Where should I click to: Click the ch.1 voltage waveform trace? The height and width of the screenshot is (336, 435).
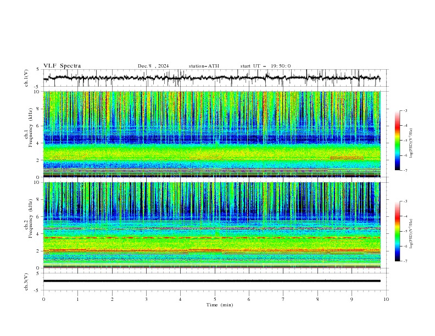[x=211, y=78]
